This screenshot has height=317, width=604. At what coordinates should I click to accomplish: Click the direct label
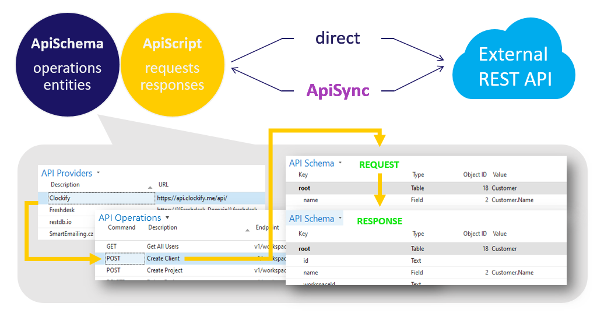(338, 38)
